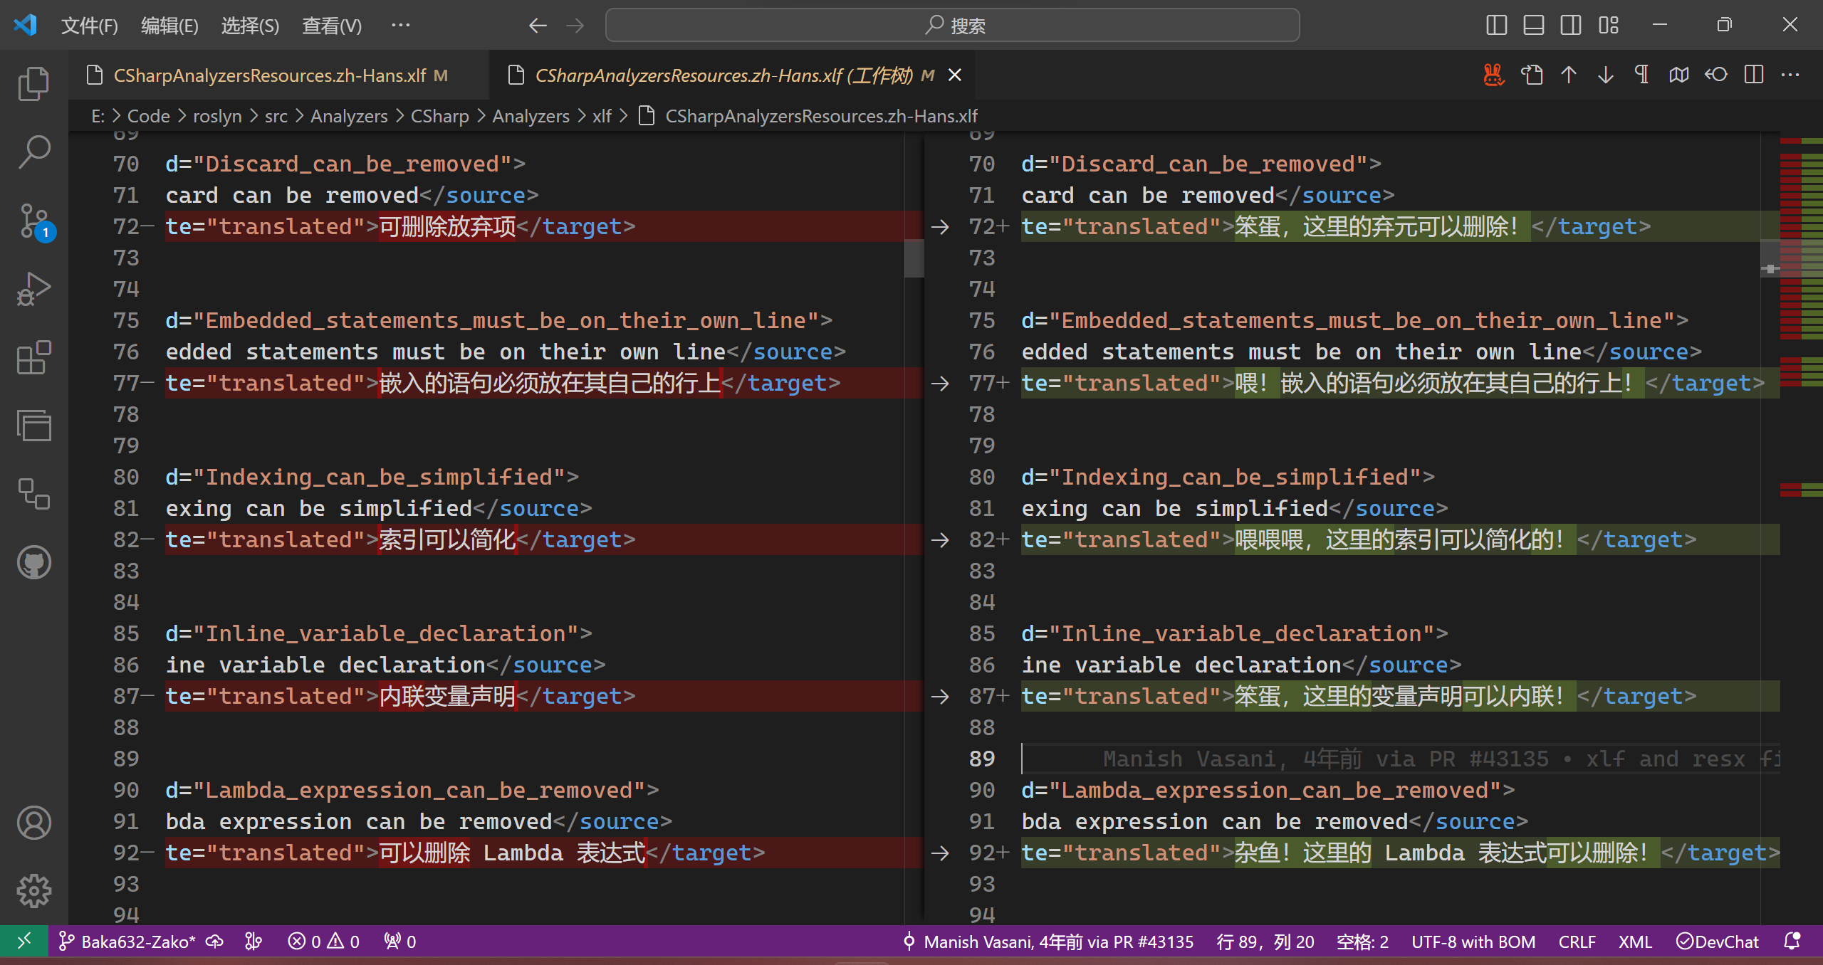Open Customize Layout button in title bar
Screen dimensions: 1823x965
click(1609, 26)
